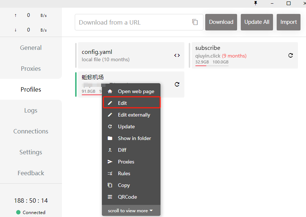
Task: Click the Import button
Action: [x=288, y=22]
